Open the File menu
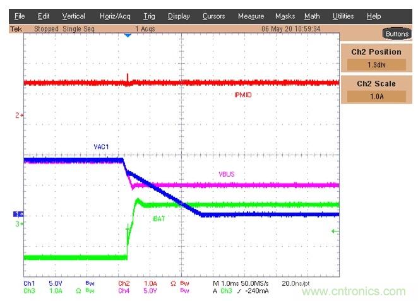The image size is (418, 301). 20,16
